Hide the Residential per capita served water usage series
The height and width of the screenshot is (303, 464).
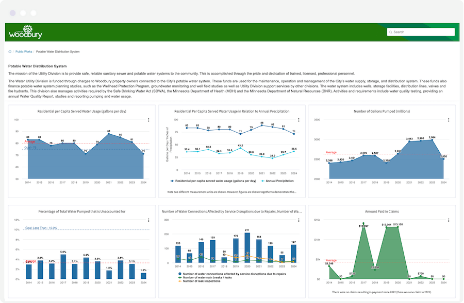[214, 181]
